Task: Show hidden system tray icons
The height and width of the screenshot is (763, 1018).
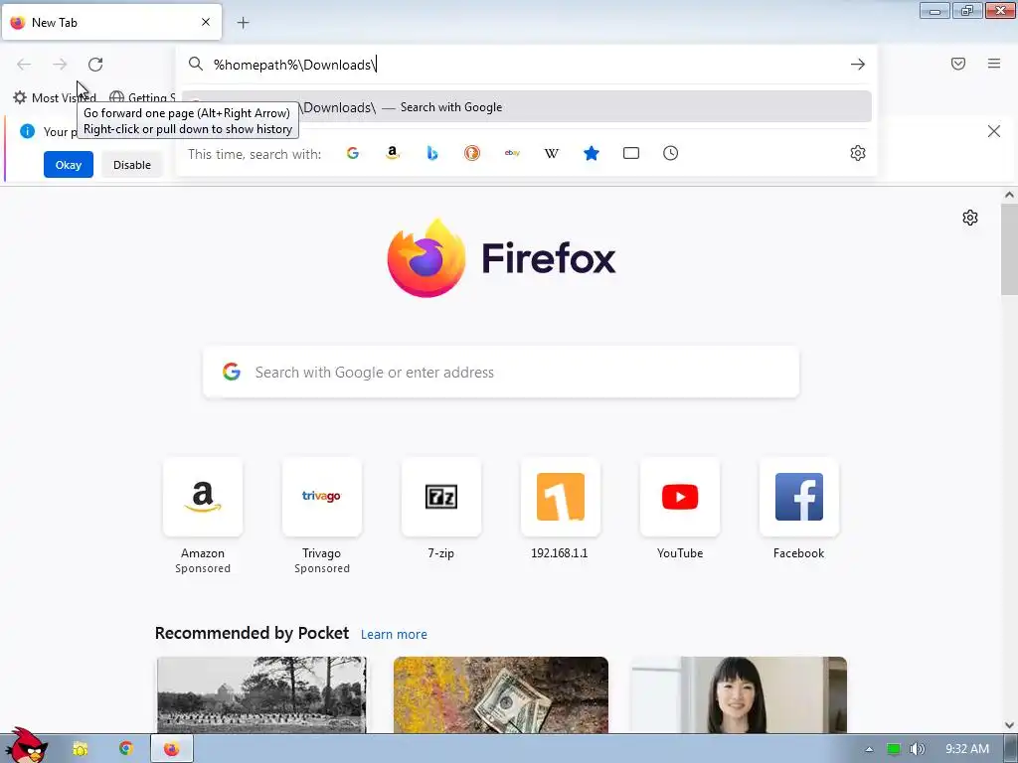Action: (x=869, y=749)
